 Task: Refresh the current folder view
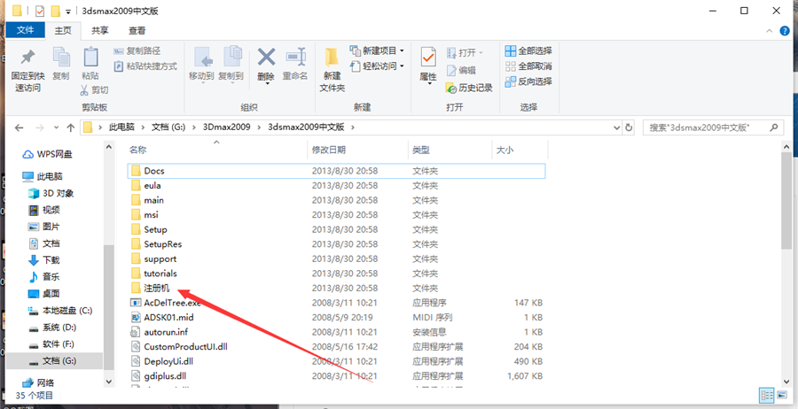pyautogui.click(x=629, y=127)
